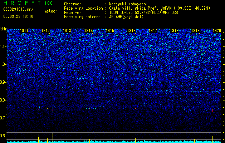The width and height of the screenshot is (225, 143).
Task: Click the HROFFT 1.0.0 title text
Action: (x=28, y=3)
